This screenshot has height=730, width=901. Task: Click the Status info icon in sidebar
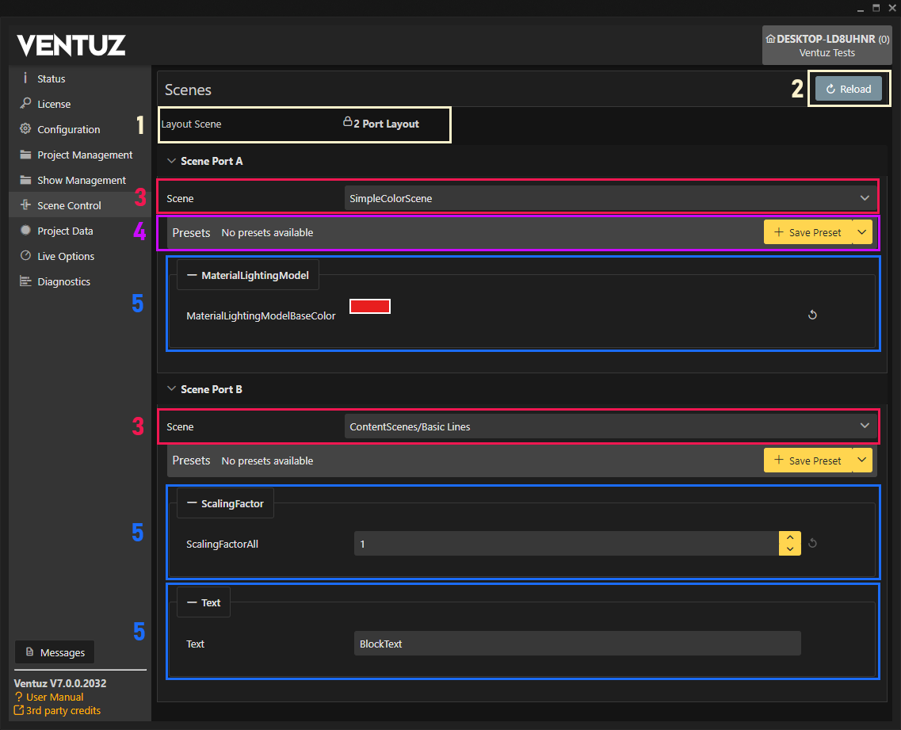pyautogui.click(x=25, y=78)
